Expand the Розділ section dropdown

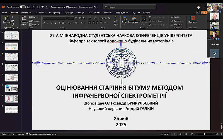34,24
